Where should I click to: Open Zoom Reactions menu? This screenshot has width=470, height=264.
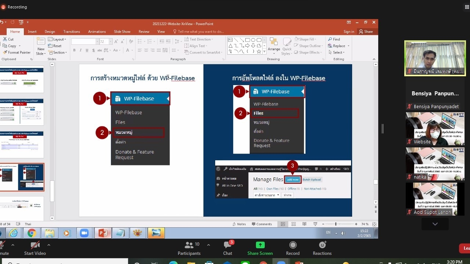click(322, 248)
